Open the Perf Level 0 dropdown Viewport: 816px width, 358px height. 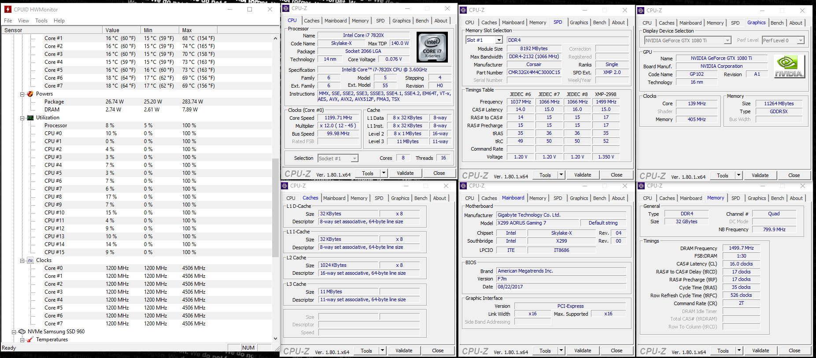(801, 41)
